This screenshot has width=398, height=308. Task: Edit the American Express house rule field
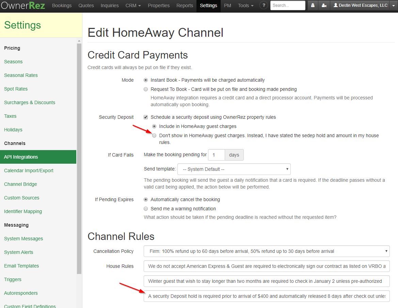pos(267,266)
